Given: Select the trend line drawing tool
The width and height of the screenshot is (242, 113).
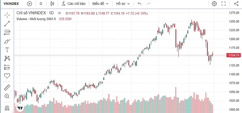Looking at the screenshot, I should (x=7, y=24).
